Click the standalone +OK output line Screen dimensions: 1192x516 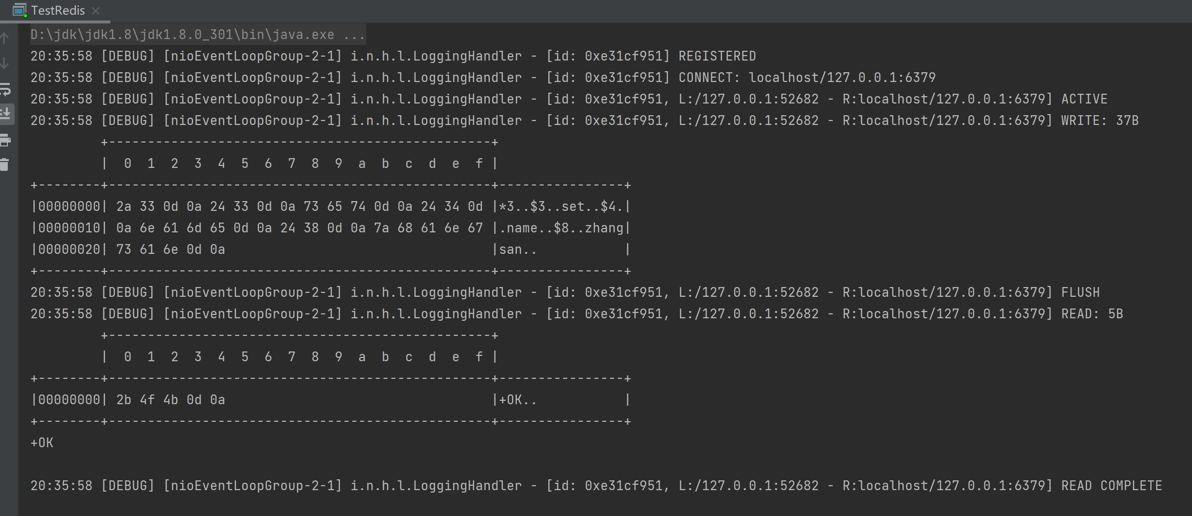pyautogui.click(x=42, y=443)
